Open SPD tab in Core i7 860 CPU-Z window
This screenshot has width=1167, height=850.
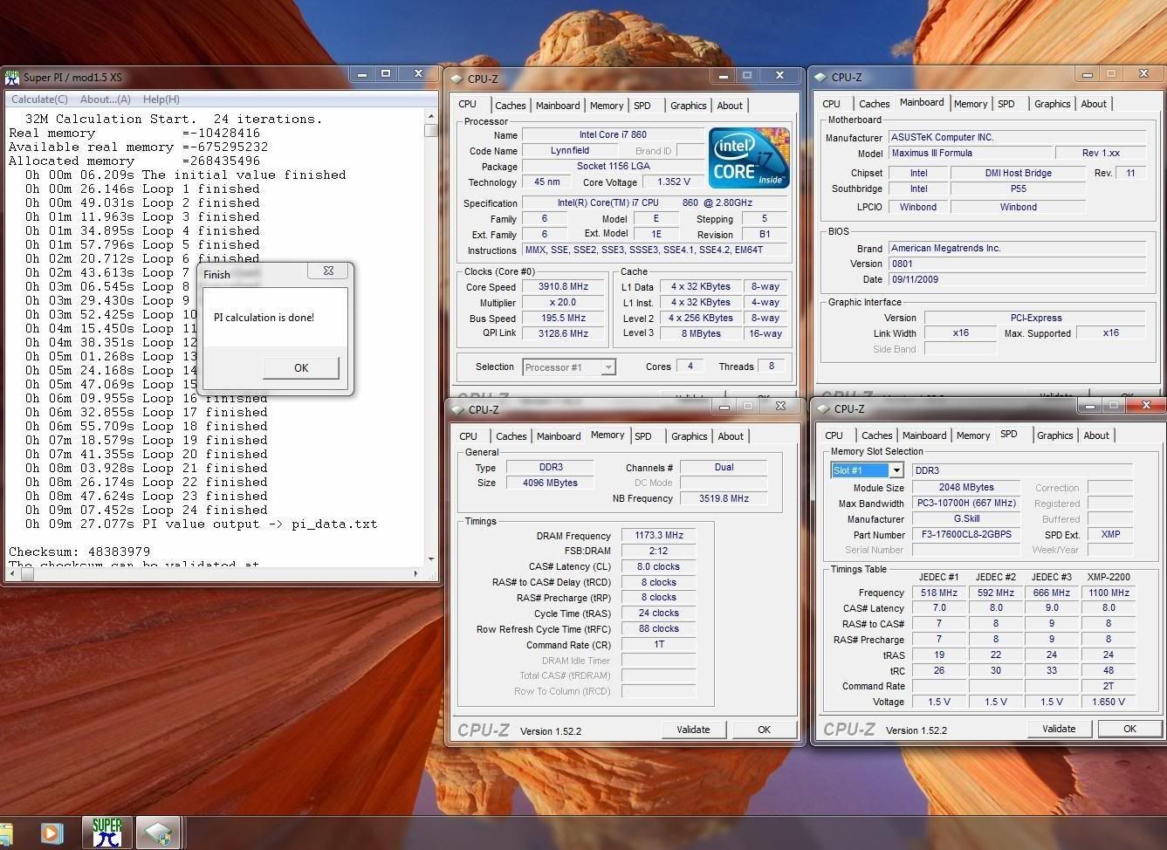point(642,106)
